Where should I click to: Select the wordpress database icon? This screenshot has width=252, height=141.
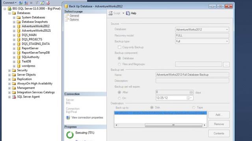tap(19, 66)
